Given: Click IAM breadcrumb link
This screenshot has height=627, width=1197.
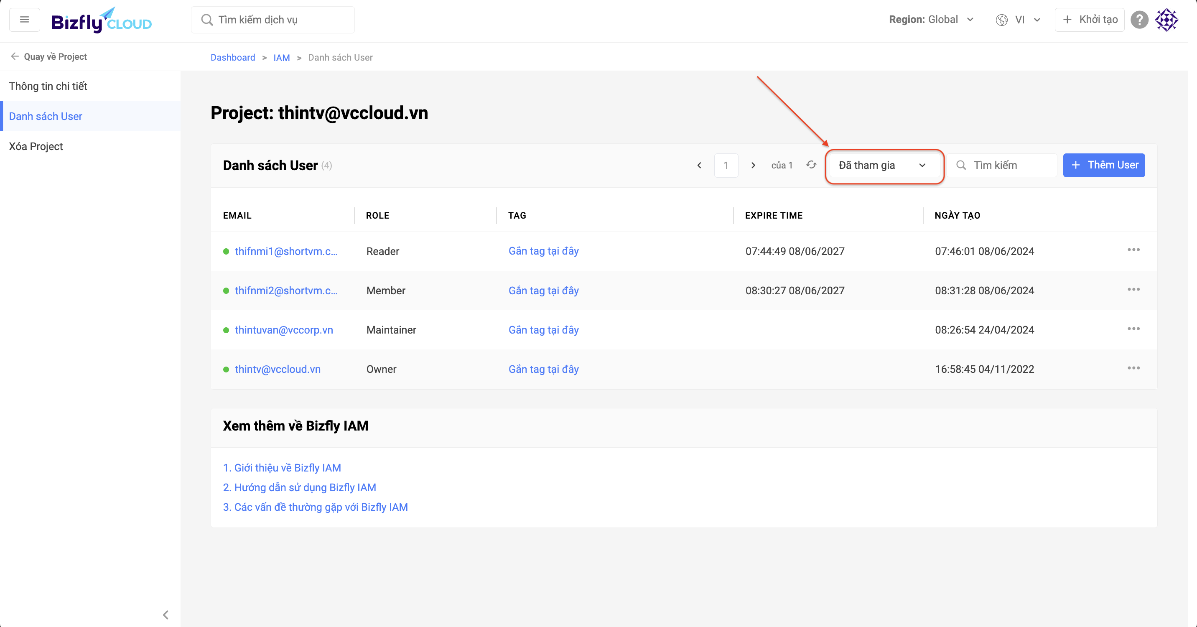Looking at the screenshot, I should click(281, 58).
